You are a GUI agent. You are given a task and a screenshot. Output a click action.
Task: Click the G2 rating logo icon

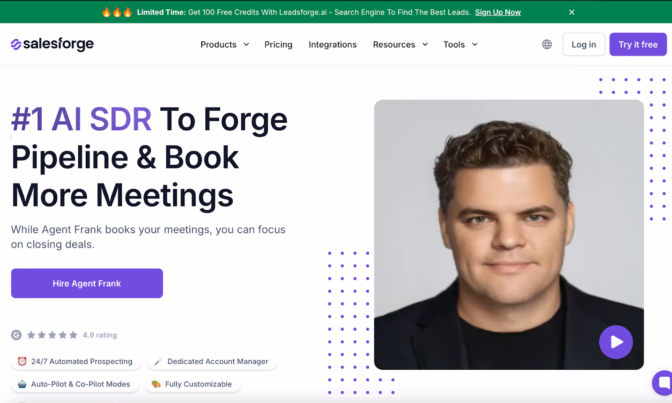tap(16, 335)
